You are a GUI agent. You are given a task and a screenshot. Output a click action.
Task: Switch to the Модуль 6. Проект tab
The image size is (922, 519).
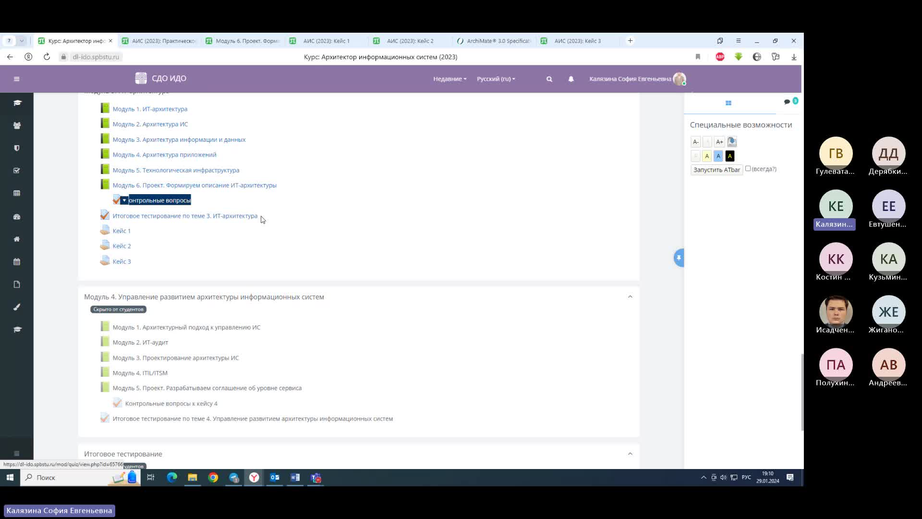[x=243, y=41]
